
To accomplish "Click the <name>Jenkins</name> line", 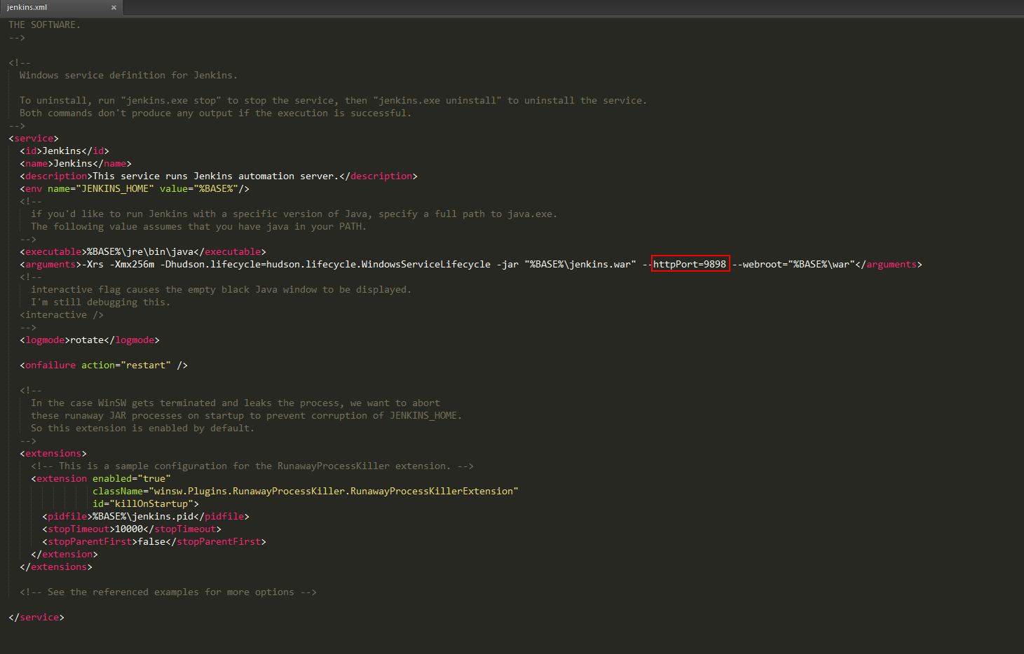I will (x=76, y=163).
